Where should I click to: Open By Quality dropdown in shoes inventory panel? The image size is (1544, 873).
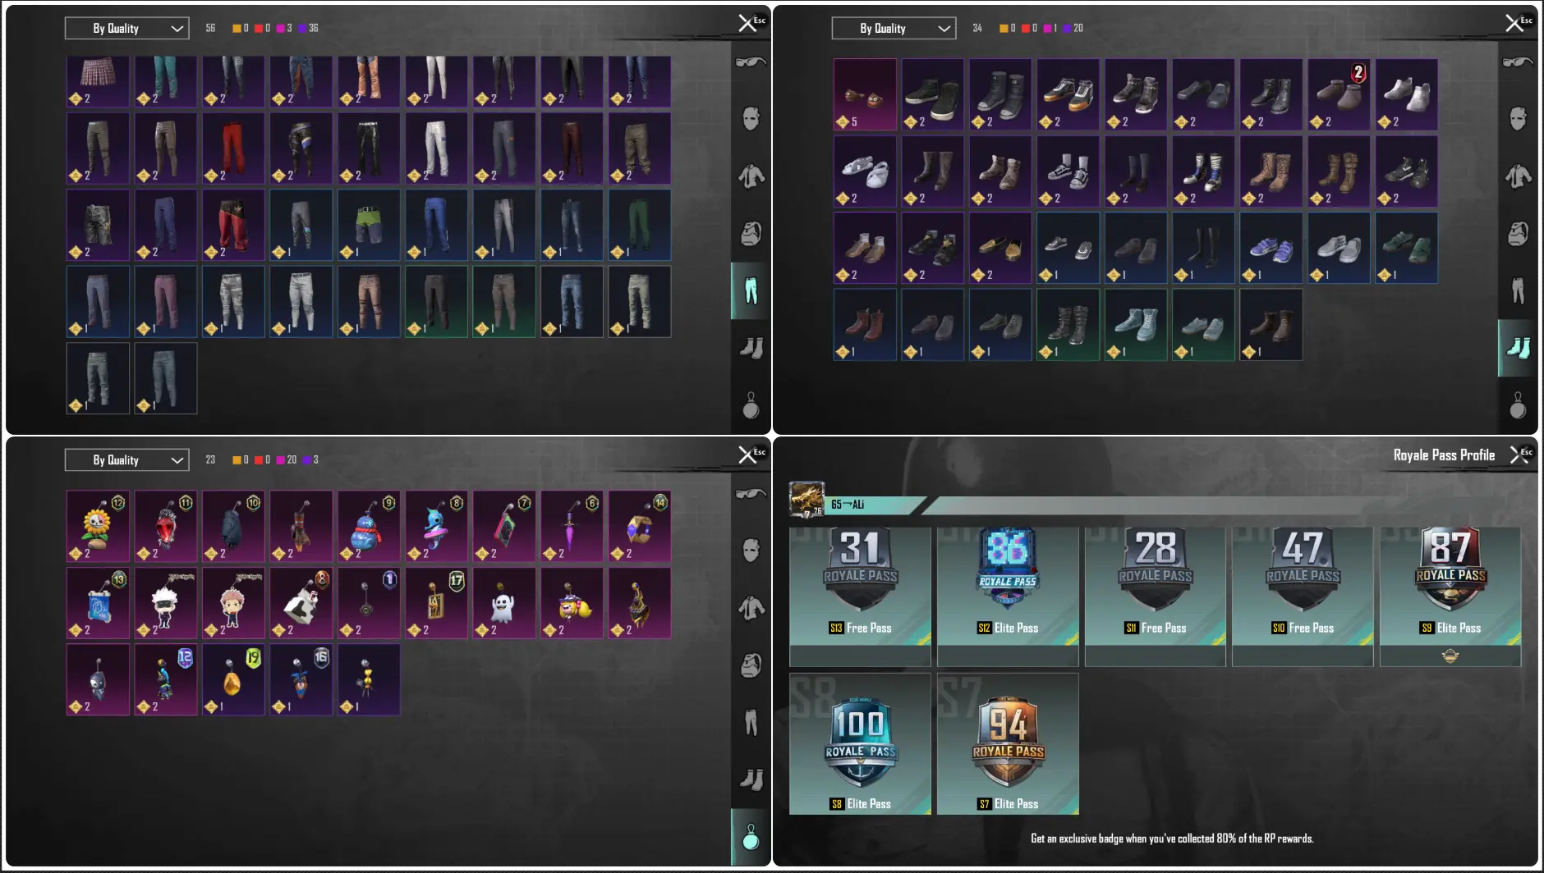click(x=894, y=28)
